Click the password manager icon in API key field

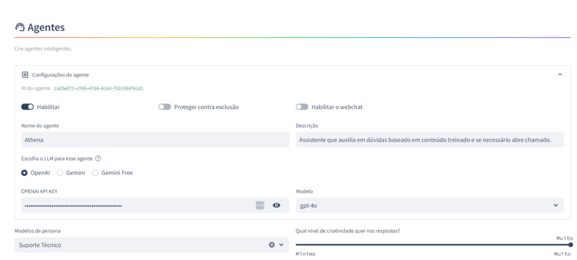click(260, 206)
